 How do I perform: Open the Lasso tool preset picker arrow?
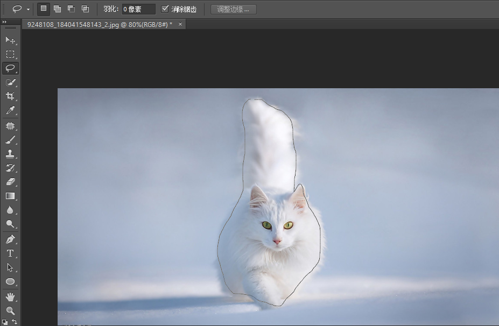28,10
